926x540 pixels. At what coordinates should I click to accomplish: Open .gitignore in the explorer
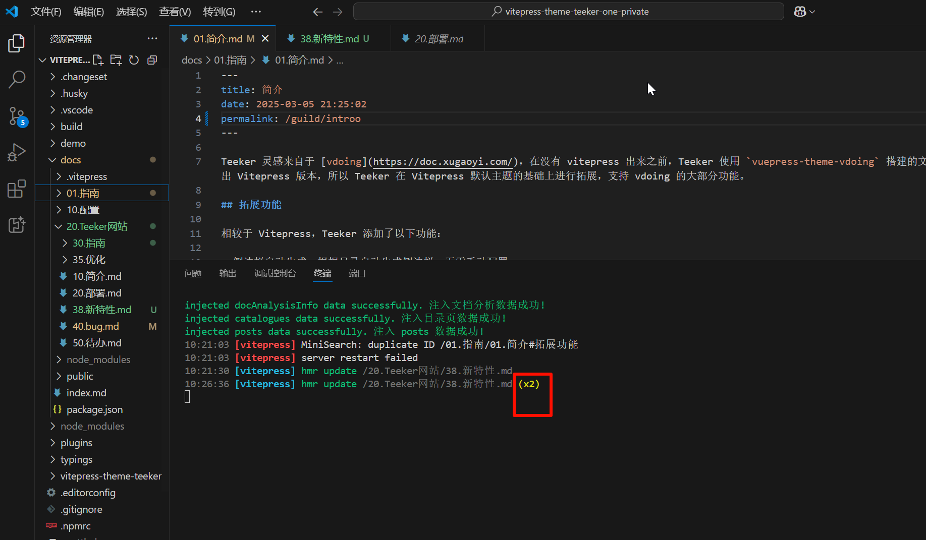102,509
